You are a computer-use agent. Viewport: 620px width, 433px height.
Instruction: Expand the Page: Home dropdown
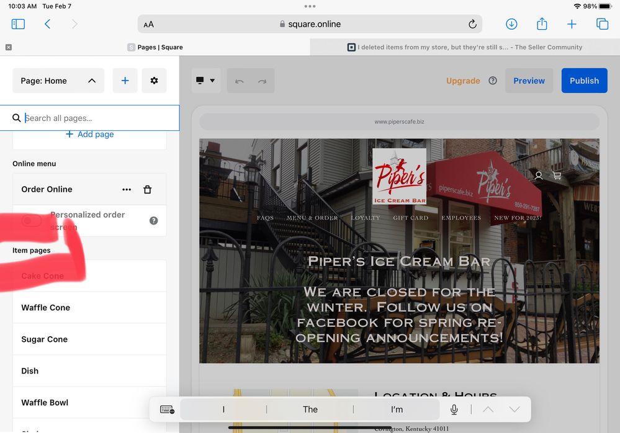click(58, 81)
